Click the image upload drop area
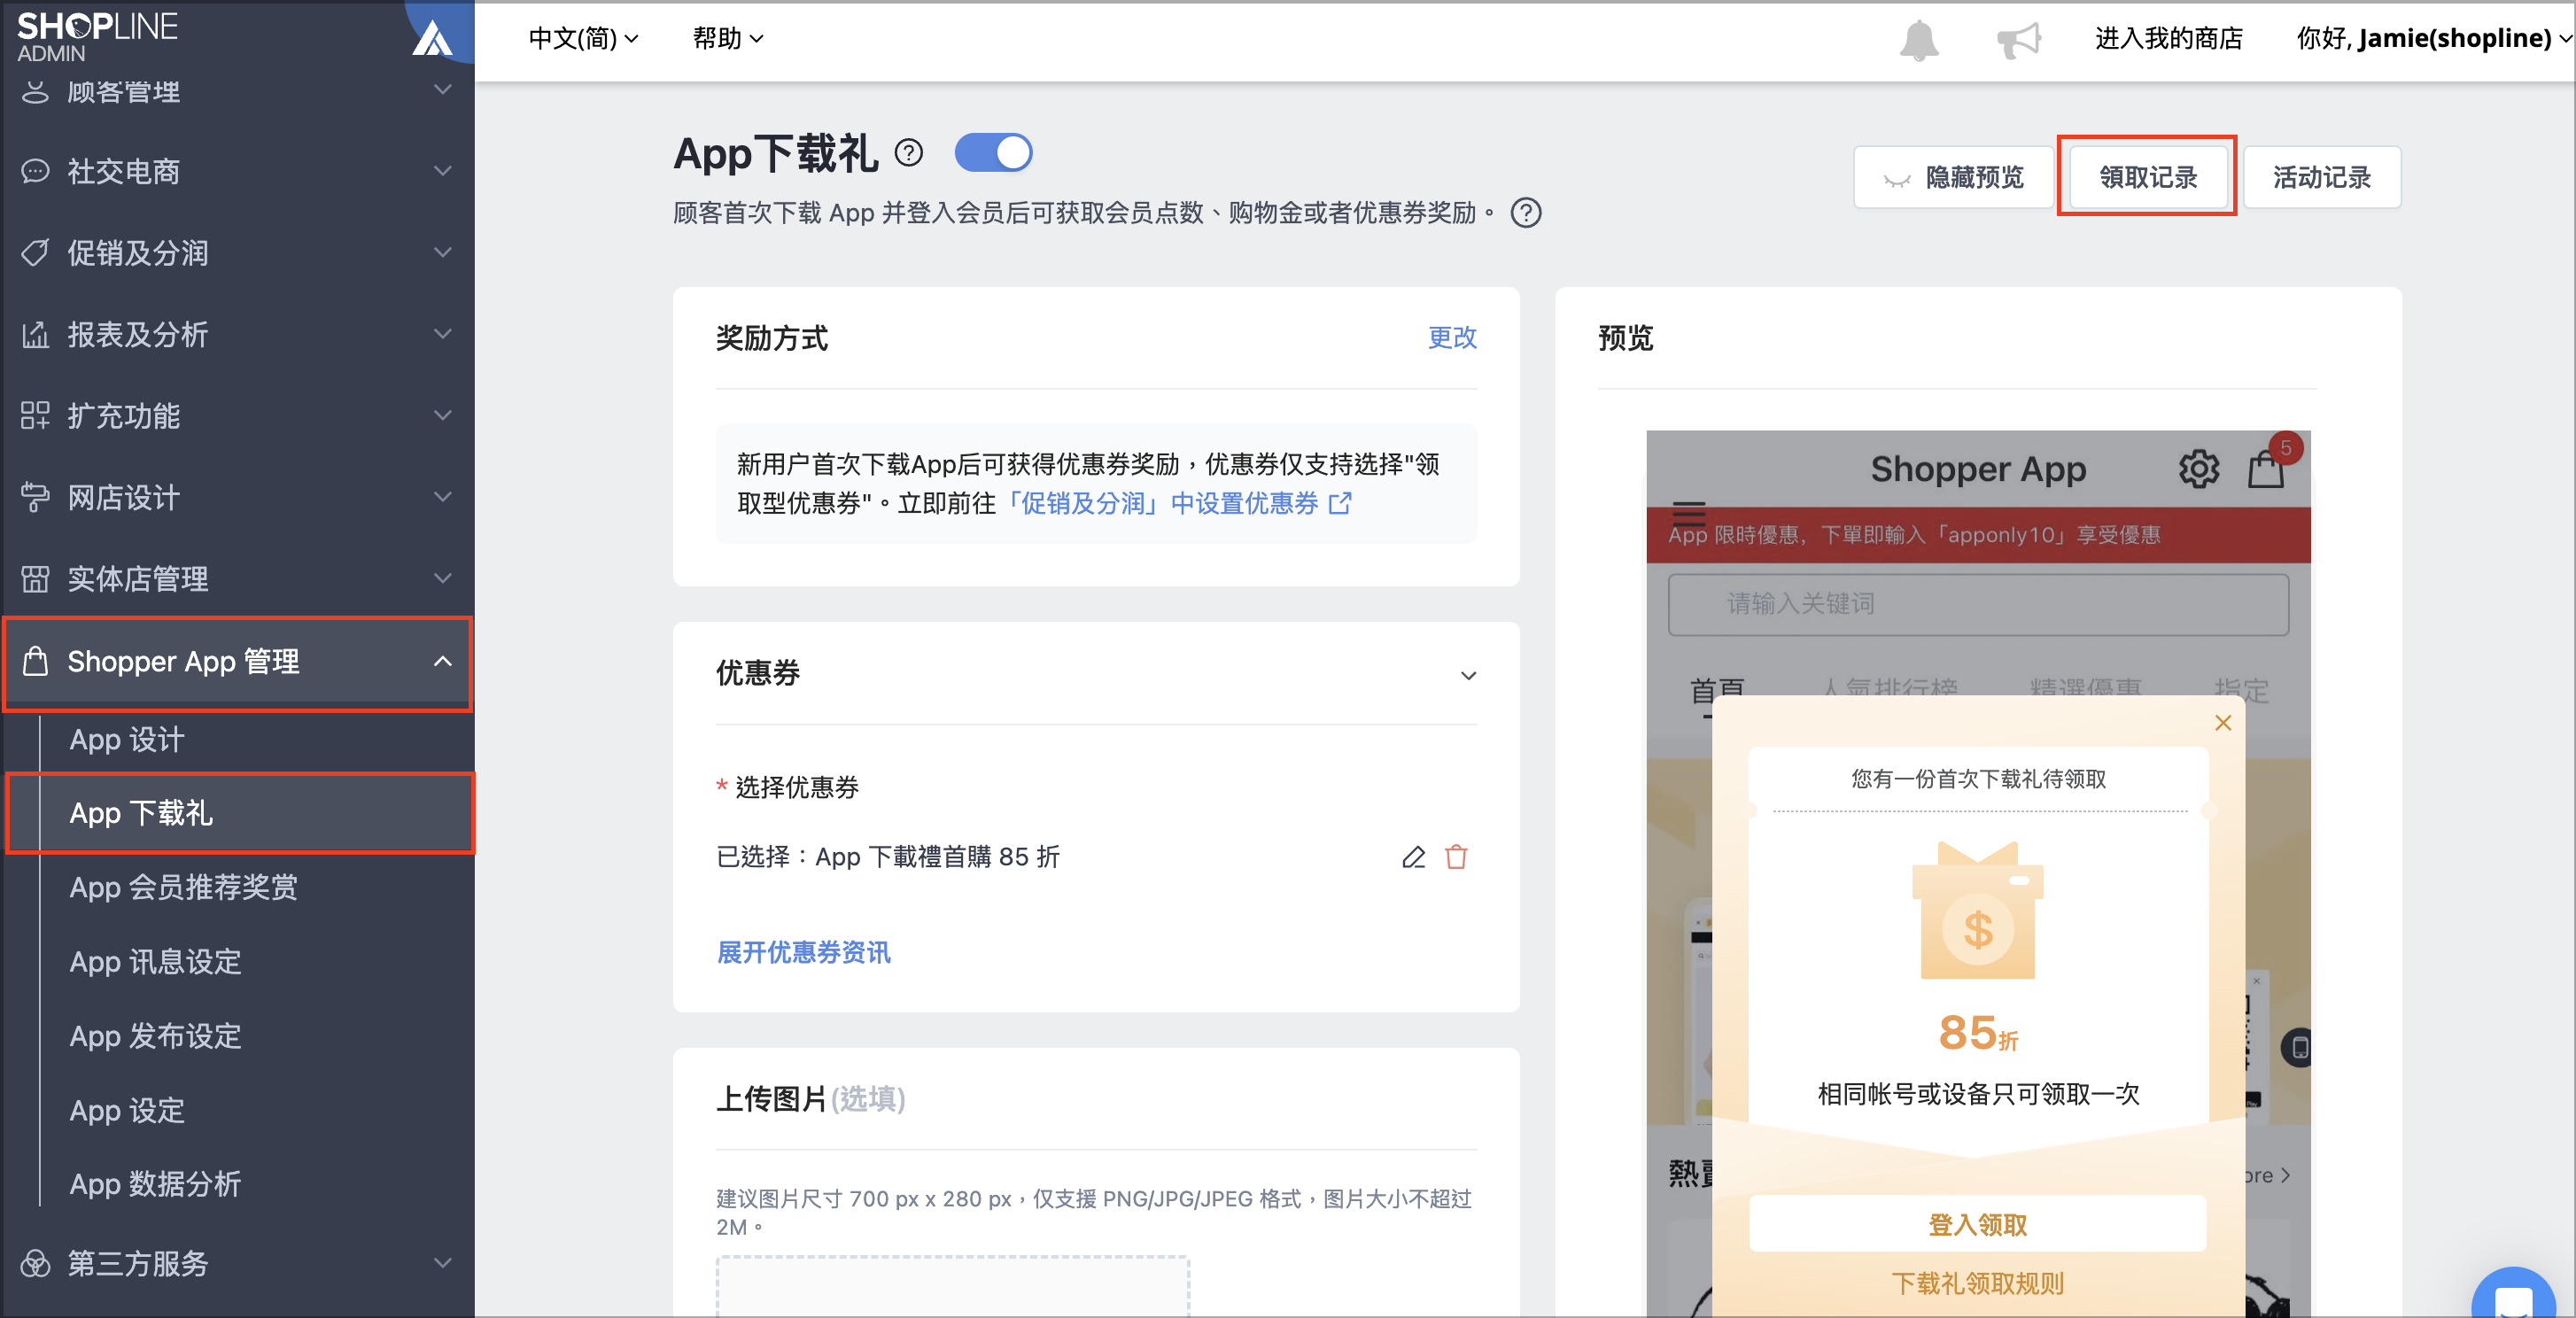The height and width of the screenshot is (1318, 2576). tap(952, 1286)
